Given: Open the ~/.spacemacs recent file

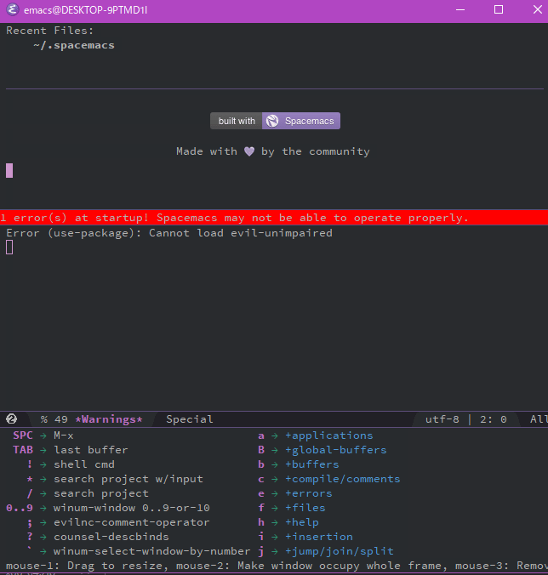Looking at the screenshot, I should point(74,45).
